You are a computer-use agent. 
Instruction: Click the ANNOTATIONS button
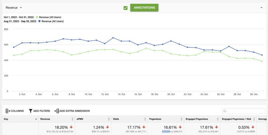point(144,8)
